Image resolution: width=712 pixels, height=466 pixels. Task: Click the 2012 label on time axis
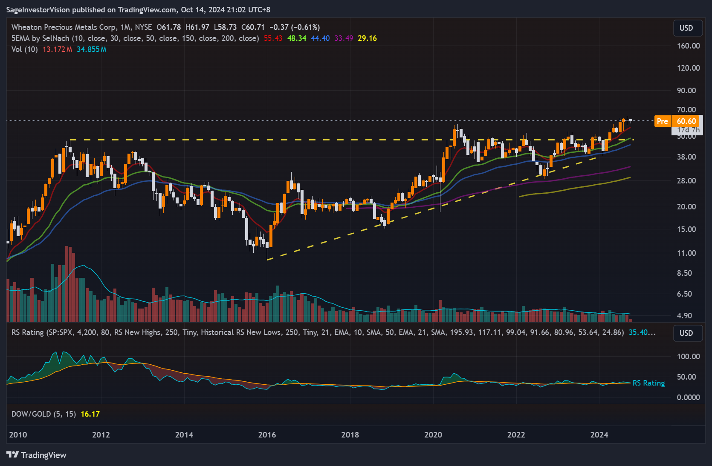pyautogui.click(x=101, y=435)
